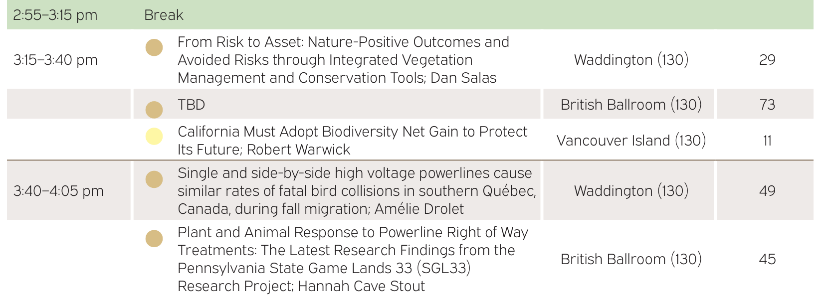This screenshot has width=824, height=307.
Task: Select the TBD session entry
Action: coord(192,105)
